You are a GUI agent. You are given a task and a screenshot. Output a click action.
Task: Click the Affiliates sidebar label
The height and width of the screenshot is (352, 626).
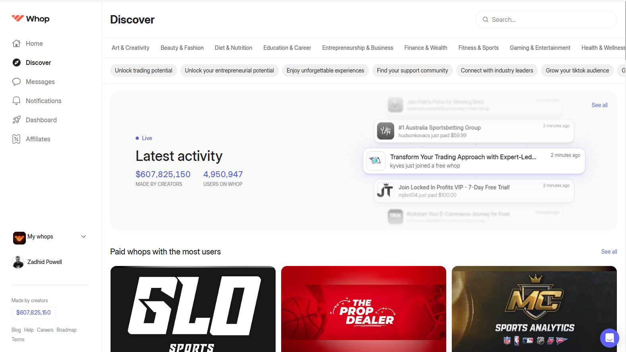(38, 139)
